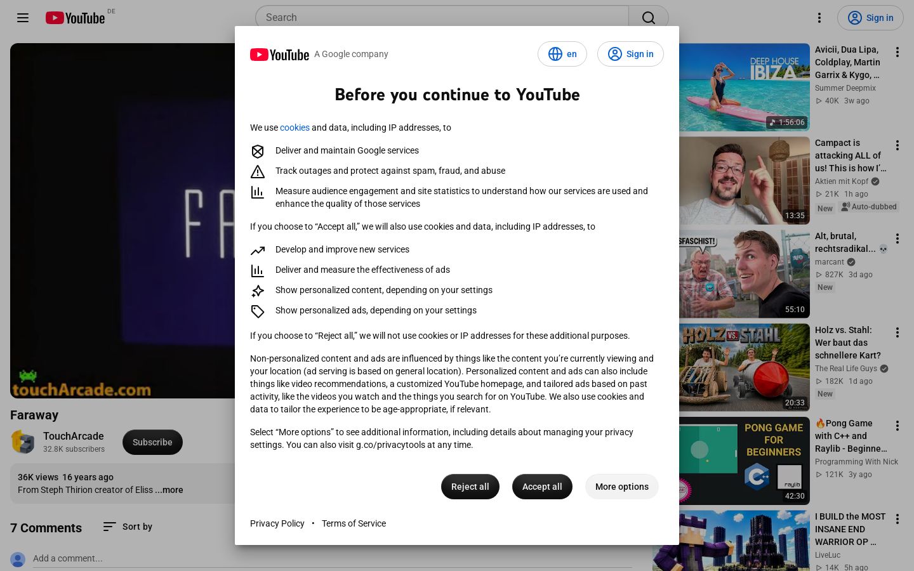Click the Pong Game with C++ title
914x571 pixels.
click(x=851, y=436)
